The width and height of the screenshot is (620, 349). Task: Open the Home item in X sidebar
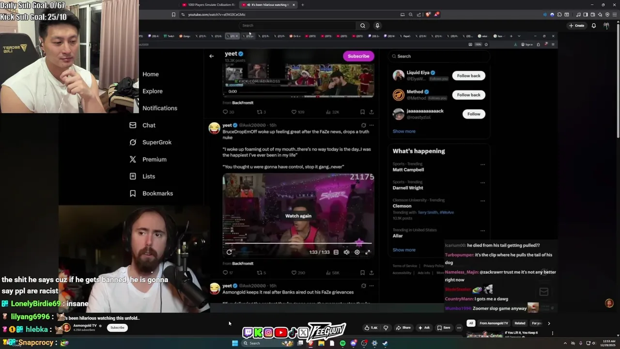click(151, 74)
